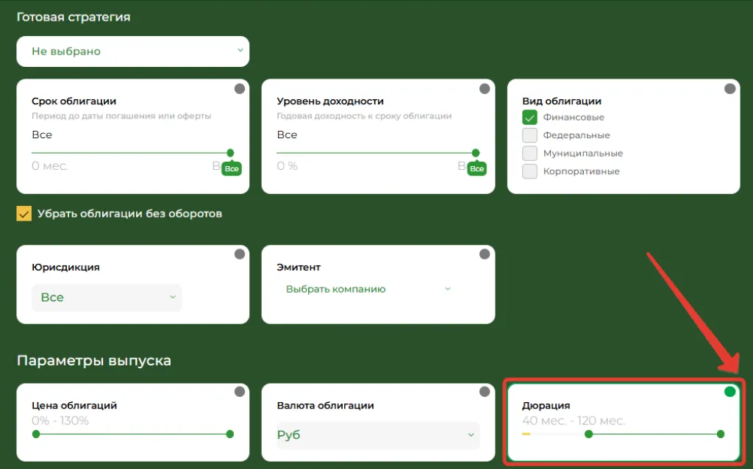The height and width of the screenshot is (469, 753).
Task: Check the Корпоративные bond type checkbox
Action: click(x=529, y=171)
